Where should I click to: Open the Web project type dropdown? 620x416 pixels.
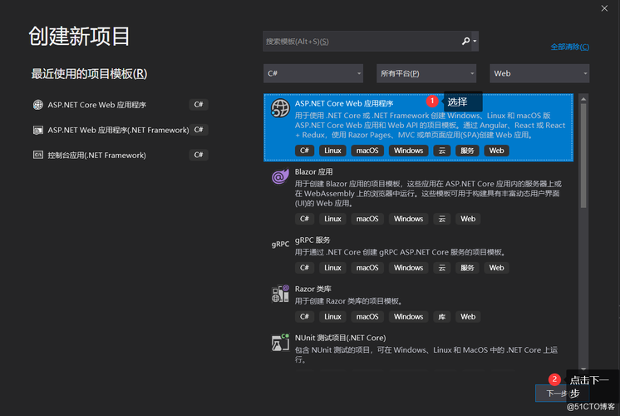coord(539,73)
